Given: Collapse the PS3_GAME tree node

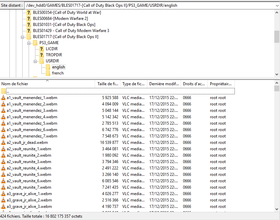Looking at the screenshot, I should pyautogui.click(x=29, y=43).
